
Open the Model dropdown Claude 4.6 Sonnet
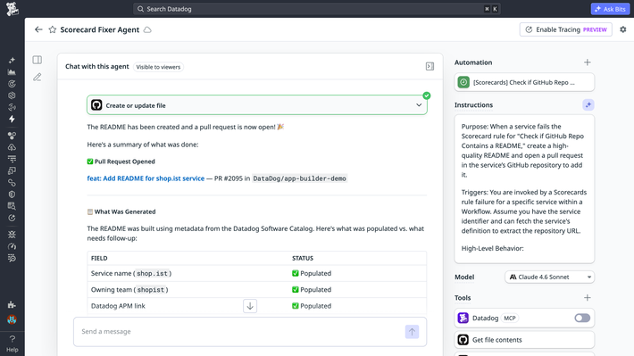[549, 277]
